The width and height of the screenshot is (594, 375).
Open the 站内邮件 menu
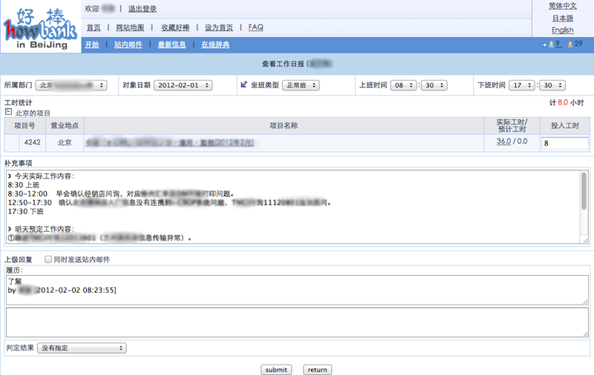point(128,44)
